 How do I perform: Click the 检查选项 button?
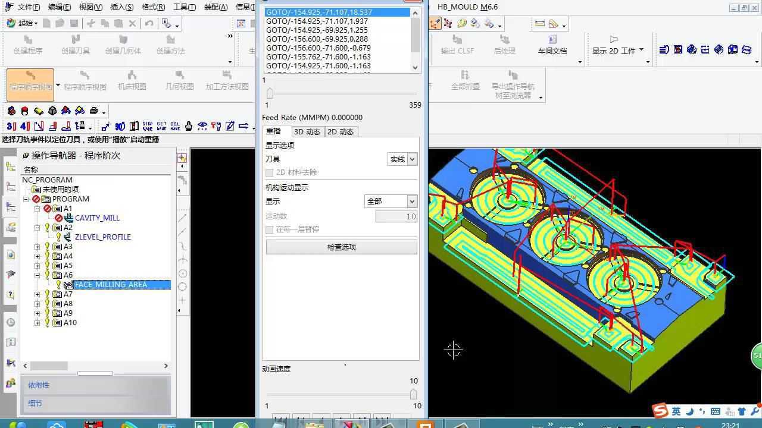point(341,247)
